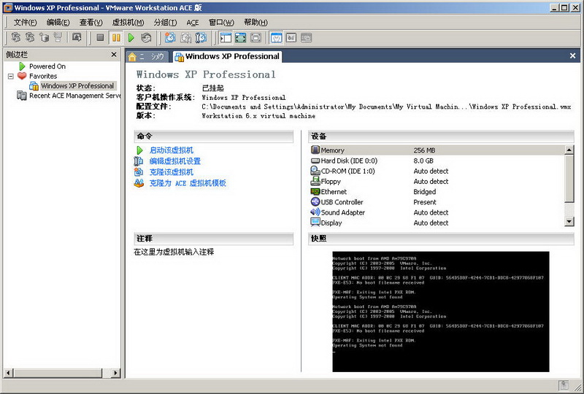The width and height of the screenshot is (584, 394).
Task: Click the 在这里为虚拟机输入注释 notes field
Action: click(174, 252)
